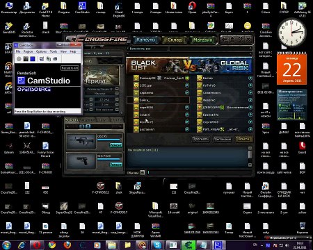This screenshot has height=250, width=313.
Task: Click the room settings panel scroll-down arrow
Action: [122, 112]
